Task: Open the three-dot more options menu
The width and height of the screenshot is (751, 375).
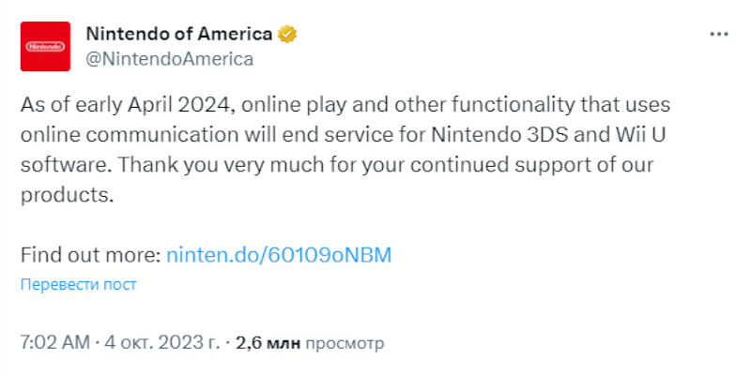Action: [718, 34]
